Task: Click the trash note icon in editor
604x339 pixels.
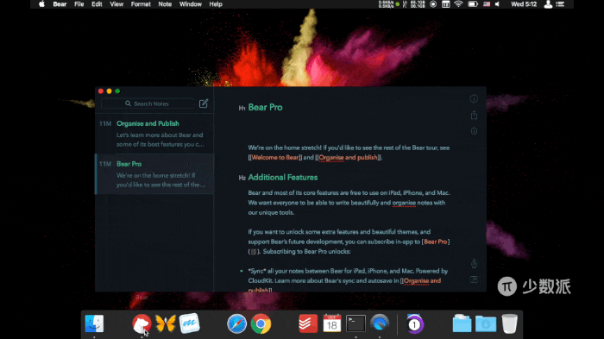Action: click(474, 131)
